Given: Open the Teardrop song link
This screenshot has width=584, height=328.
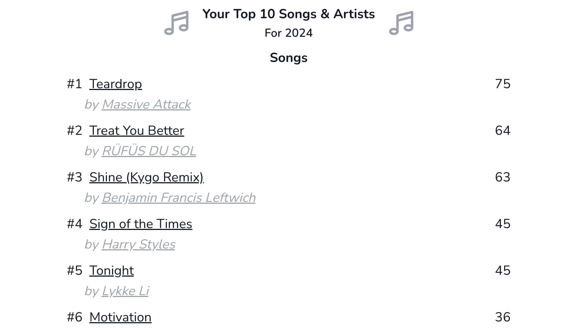Looking at the screenshot, I should point(115,84).
